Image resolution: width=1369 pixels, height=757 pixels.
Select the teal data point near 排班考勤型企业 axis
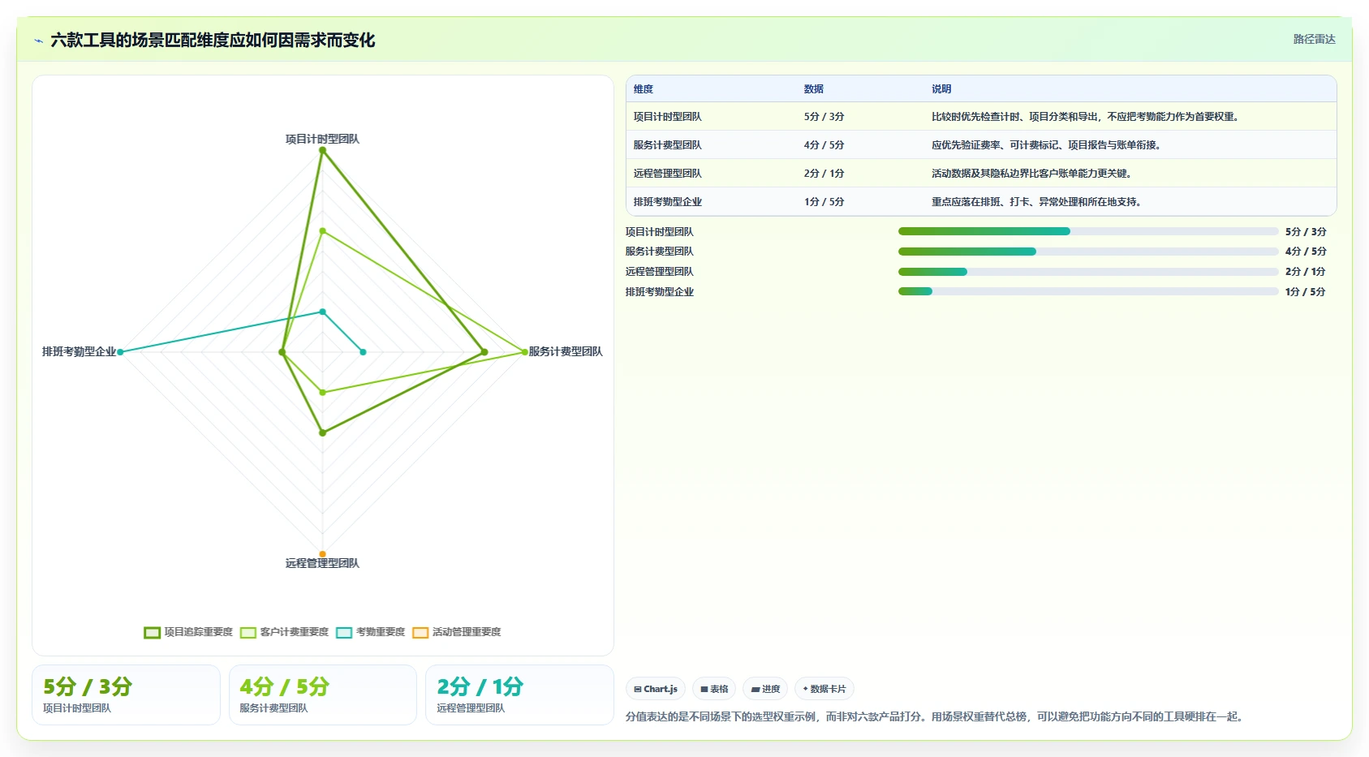(120, 352)
